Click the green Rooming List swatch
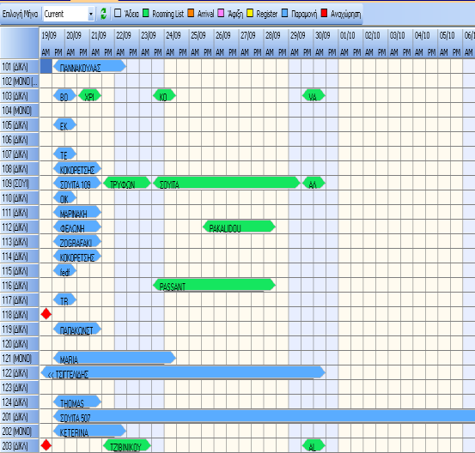Screen dimensions: 475x453 [146, 13]
